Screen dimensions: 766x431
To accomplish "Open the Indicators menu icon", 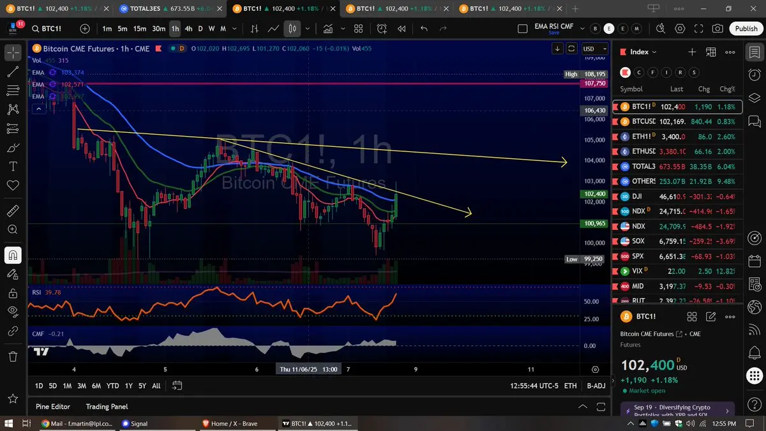I will click(x=328, y=29).
